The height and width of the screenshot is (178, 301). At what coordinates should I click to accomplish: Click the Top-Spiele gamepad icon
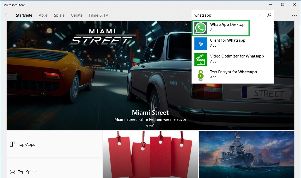click(x=12, y=172)
